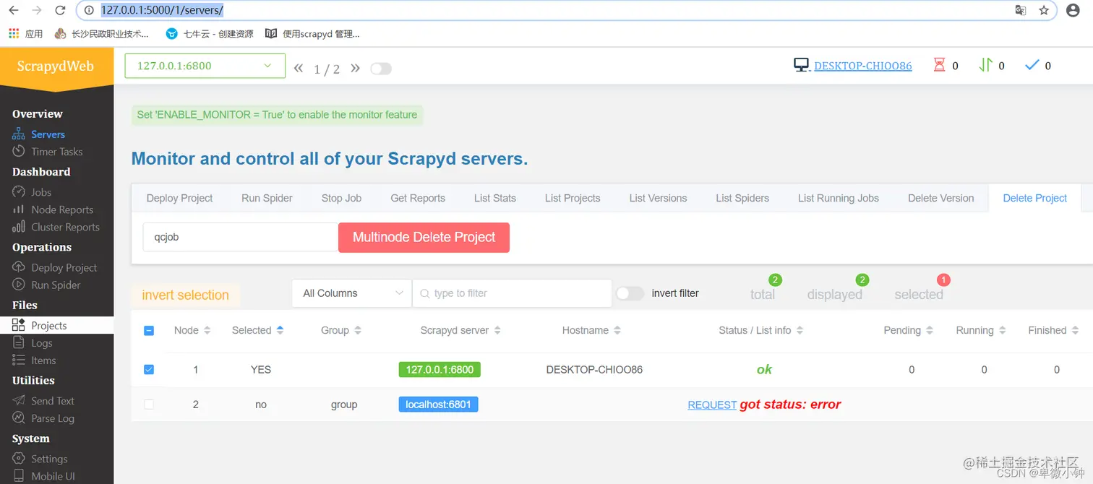1093x484 pixels.
Task: Open the browser profile avatar
Action: (x=1073, y=10)
